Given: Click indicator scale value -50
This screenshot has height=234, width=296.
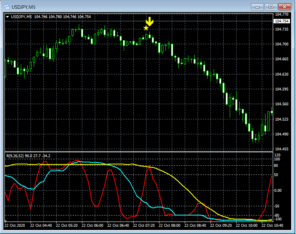Looking at the screenshot, I should pos(277,206).
